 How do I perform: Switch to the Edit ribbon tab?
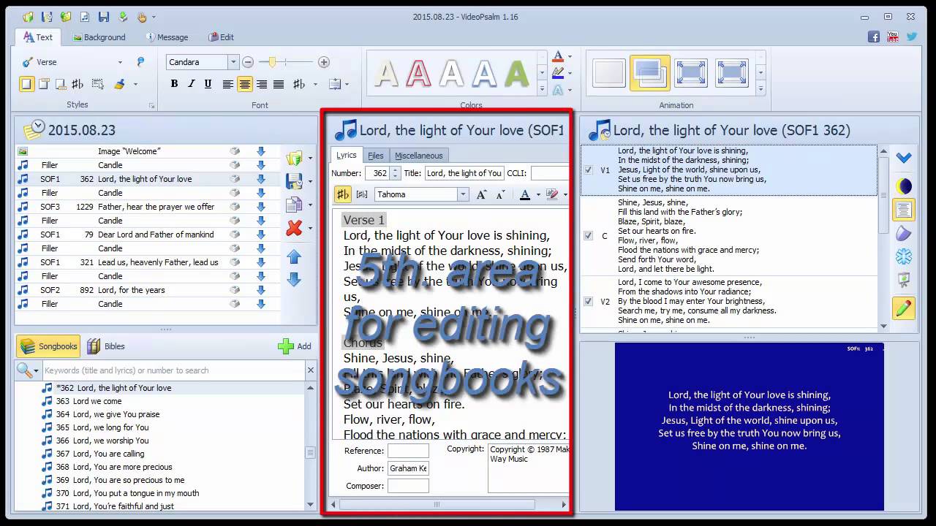click(221, 37)
